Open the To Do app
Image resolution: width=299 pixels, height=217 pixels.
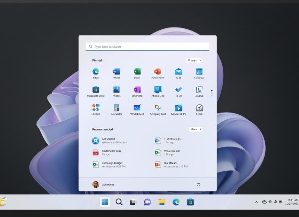178,92
